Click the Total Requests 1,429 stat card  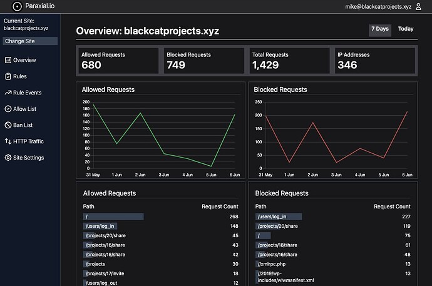pyautogui.click(x=289, y=61)
